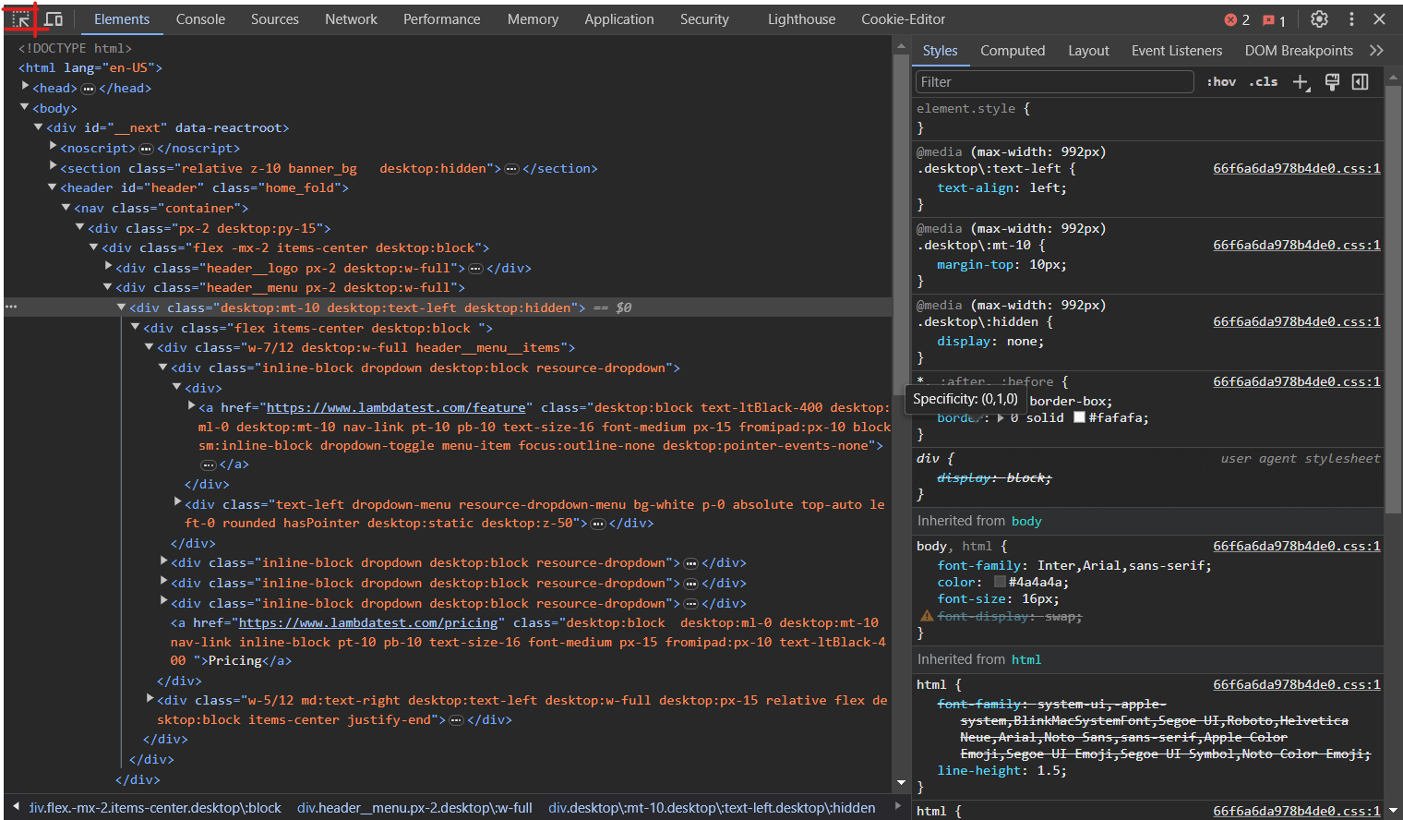Toggle the rendering emulations paintbrush icon
This screenshot has height=820, width=1403.
1332,82
